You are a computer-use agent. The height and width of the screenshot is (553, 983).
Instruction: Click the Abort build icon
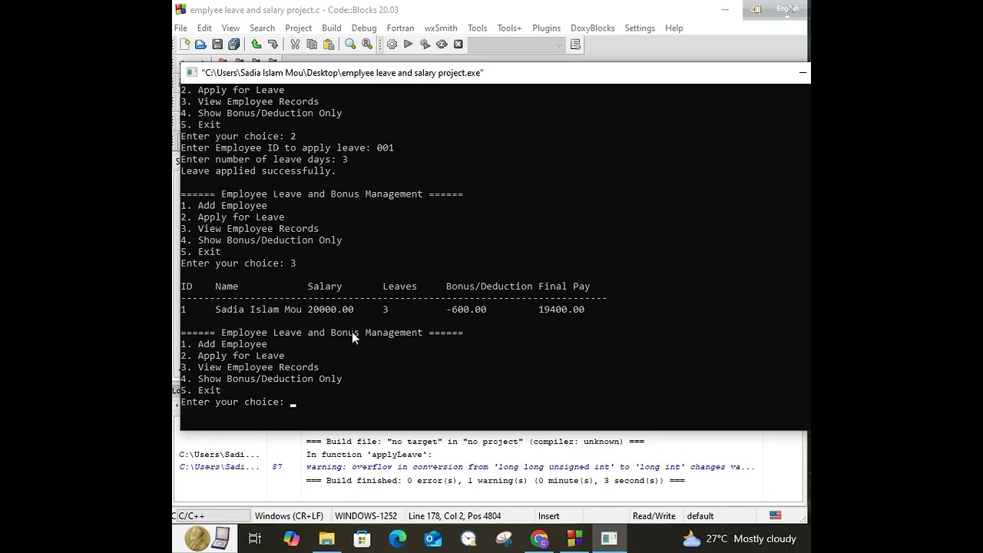(458, 45)
